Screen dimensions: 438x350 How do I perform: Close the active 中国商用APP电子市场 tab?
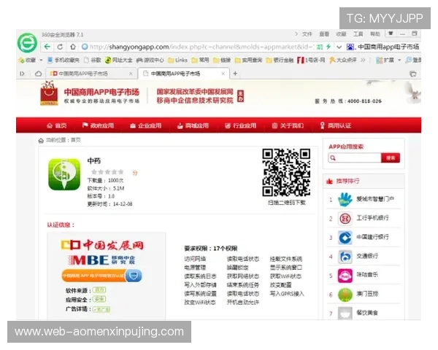[x=223, y=74]
